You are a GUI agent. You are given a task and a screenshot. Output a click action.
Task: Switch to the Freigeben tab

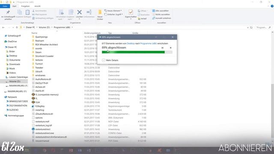pyautogui.click(x=25, y=6)
